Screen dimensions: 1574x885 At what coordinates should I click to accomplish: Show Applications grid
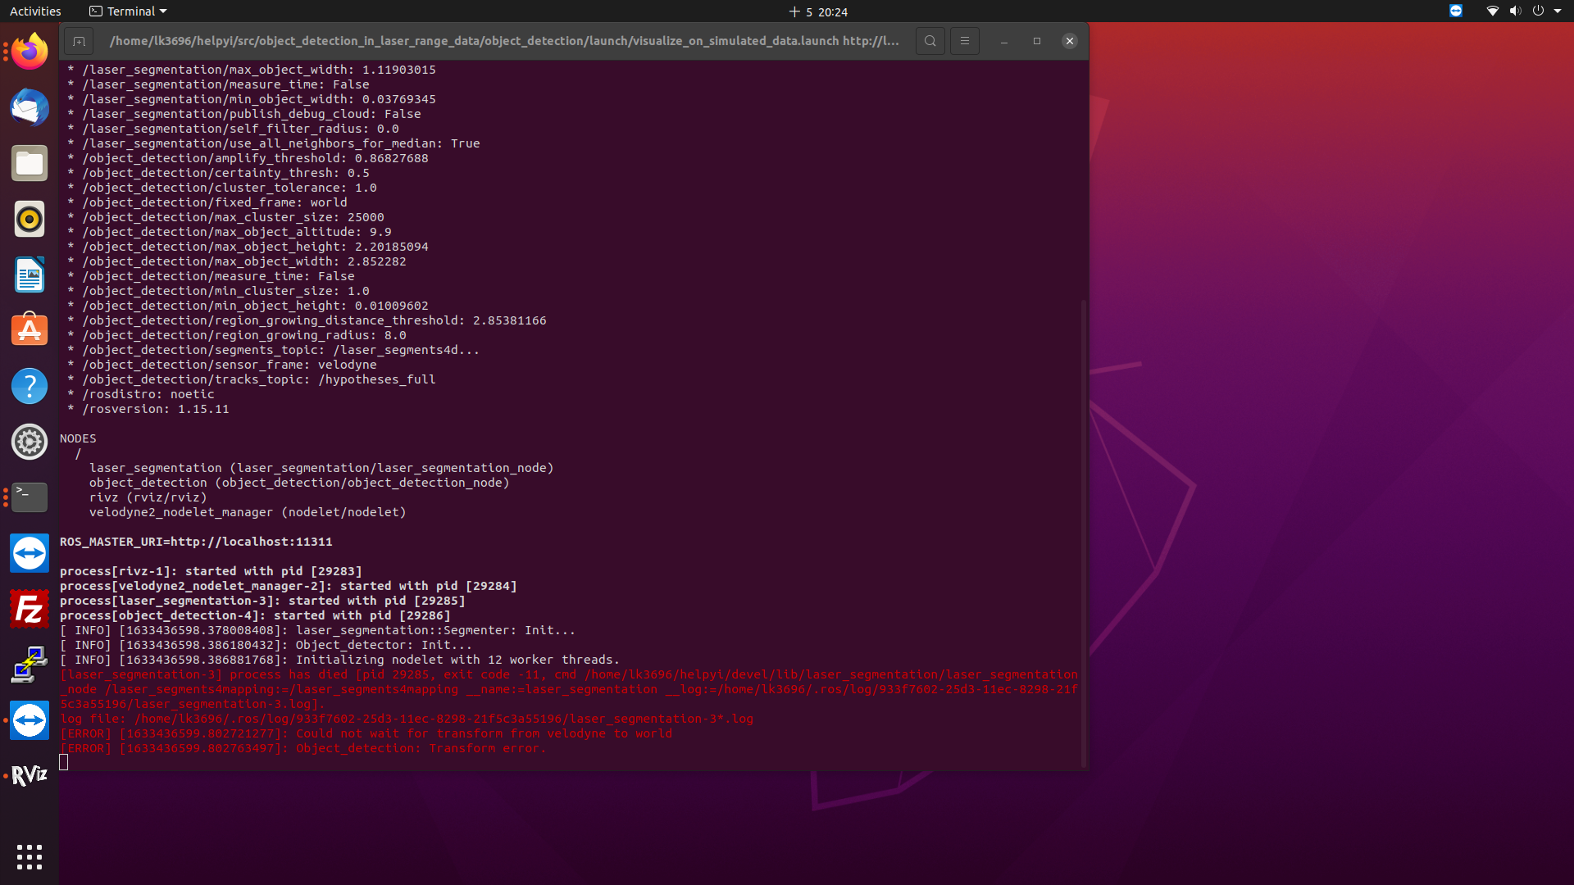[x=30, y=857]
